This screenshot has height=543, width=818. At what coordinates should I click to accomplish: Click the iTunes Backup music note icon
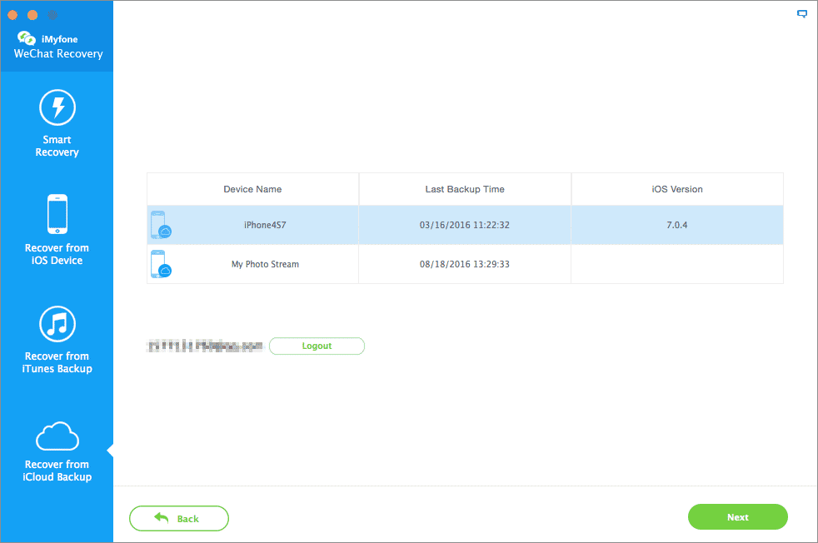pyautogui.click(x=57, y=323)
